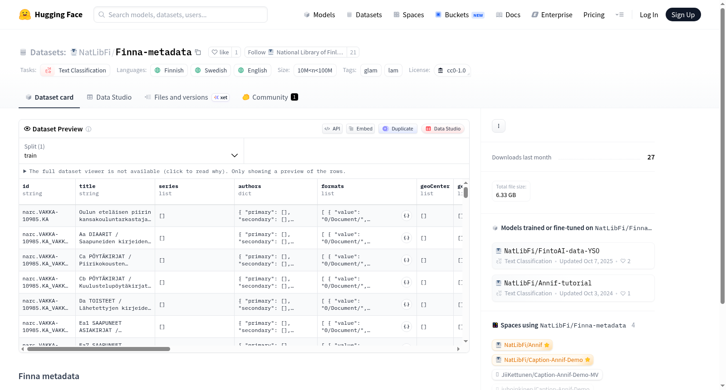Viewport: 726px width, 390px height.
Task: Select the Finnish language tag
Action: point(169,70)
